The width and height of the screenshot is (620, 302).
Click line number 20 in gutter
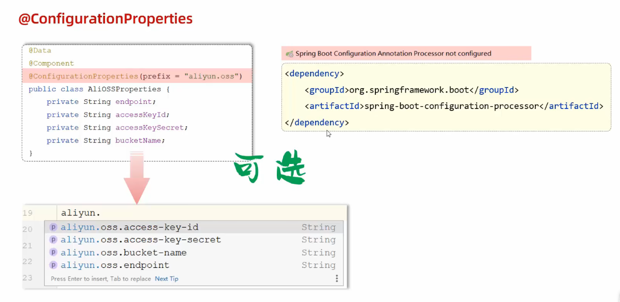(x=28, y=229)
